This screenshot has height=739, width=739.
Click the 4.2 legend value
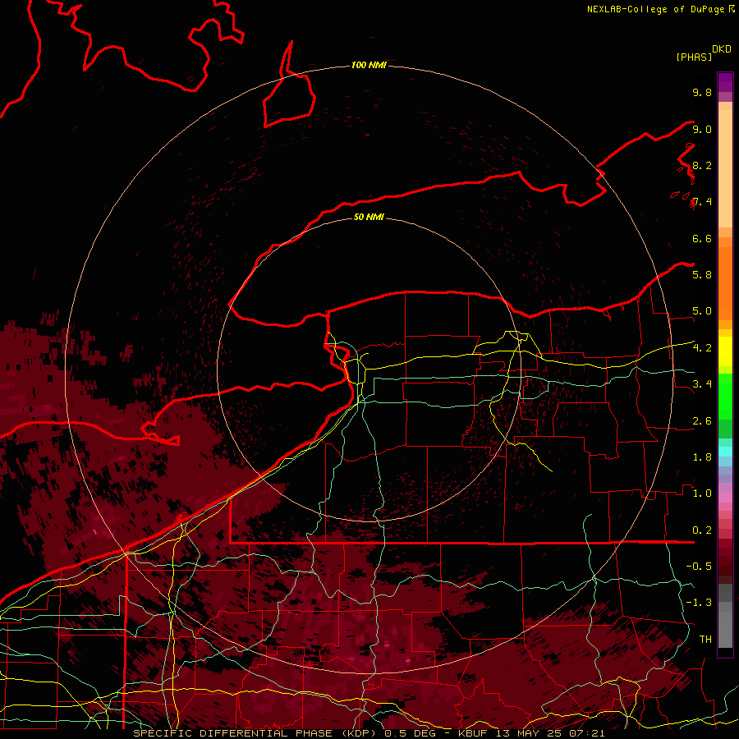pyautogui.click(x=702, y=348)
